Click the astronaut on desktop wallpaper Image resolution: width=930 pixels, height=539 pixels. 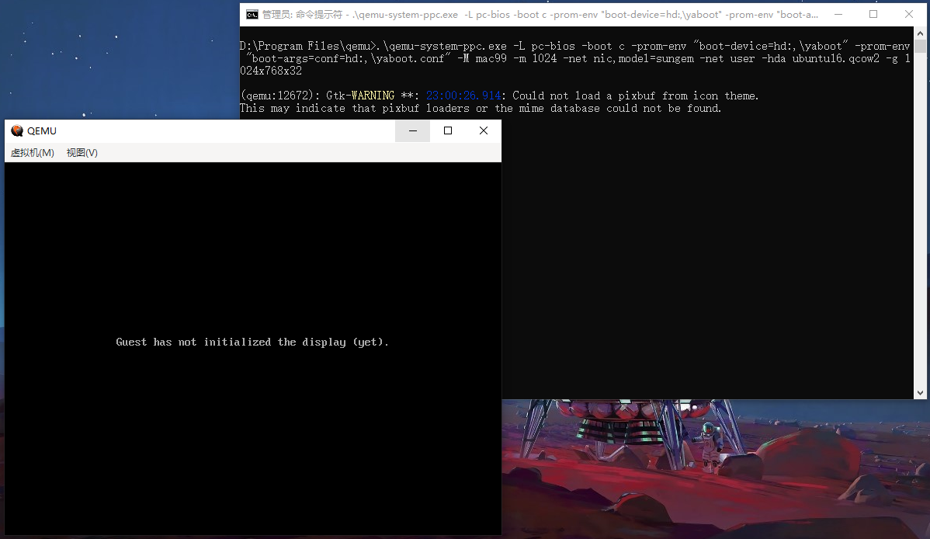click(708, 447)
